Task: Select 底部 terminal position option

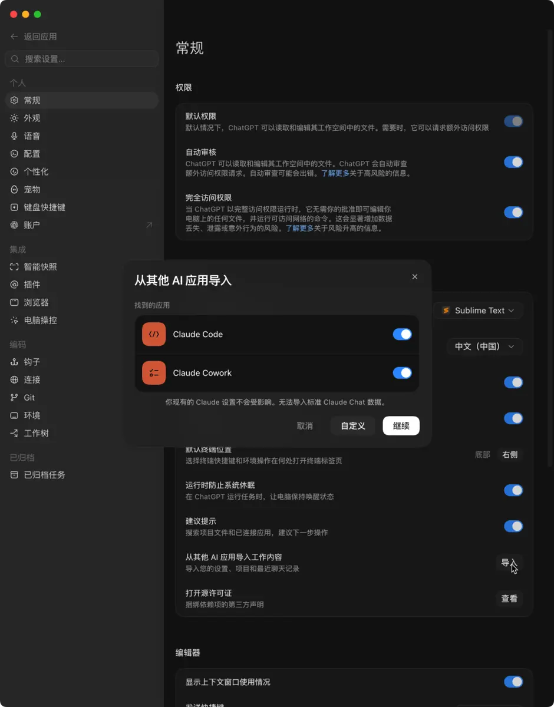Action: pyautogui.click(x=483, y=454)
